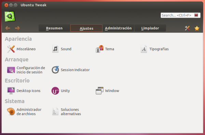Open the Soluciones alternativas document icon

pyautogui.click(x=55, y=111)
